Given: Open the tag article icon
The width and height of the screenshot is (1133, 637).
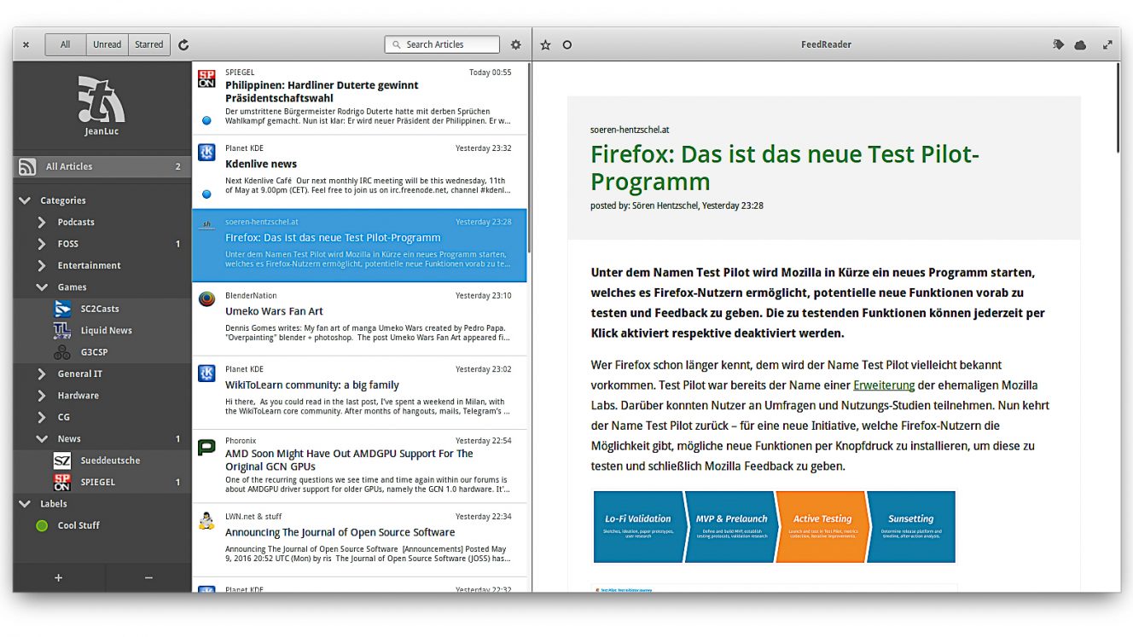Looking at the screenshot, I should [x=1059, y=44].
